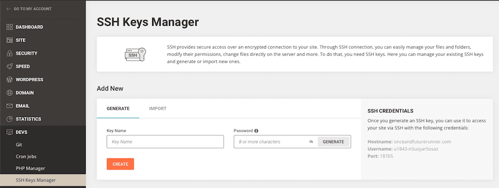Select SSH Keys Manager in sidebar
Viewport: 499px width, 188px height.
click(43, 180)
